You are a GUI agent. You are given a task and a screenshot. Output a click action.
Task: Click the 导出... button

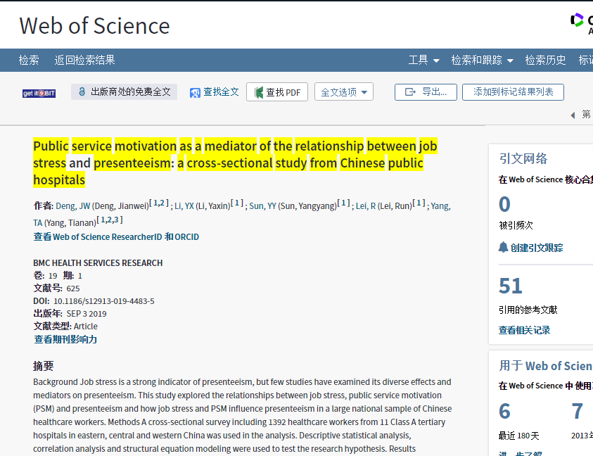[426, 92]
